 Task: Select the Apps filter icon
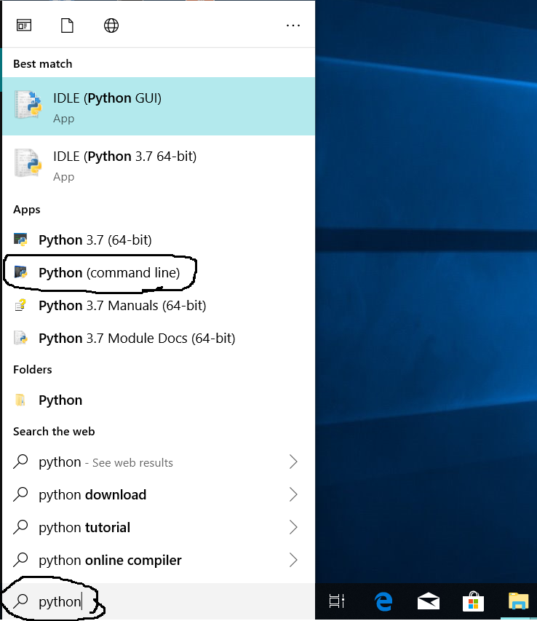point(24,25)
